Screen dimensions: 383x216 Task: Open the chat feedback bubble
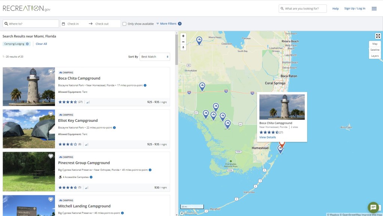coord(373,207)
